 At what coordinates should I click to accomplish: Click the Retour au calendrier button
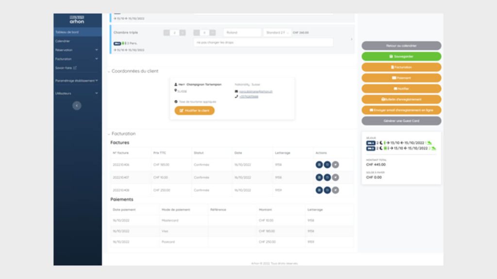point(401,46)
